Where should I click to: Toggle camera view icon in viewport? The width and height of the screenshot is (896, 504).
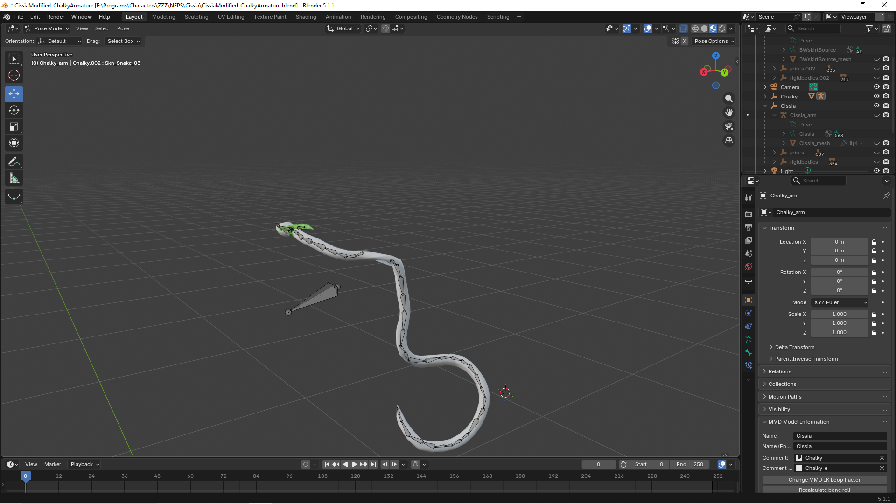729,126
